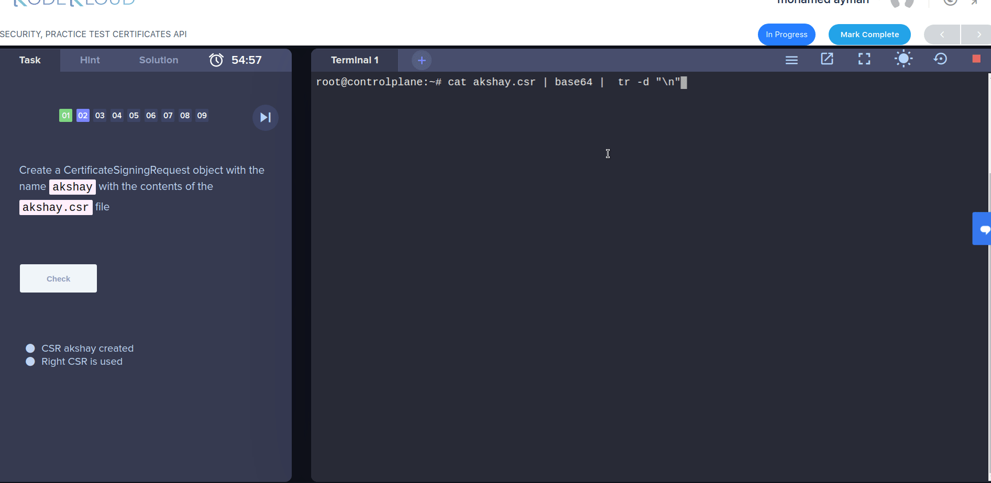Image resolution: width=991 pixels, height=483 pixels.
Task: Open terminal in a new window
Action: [827, 59]
